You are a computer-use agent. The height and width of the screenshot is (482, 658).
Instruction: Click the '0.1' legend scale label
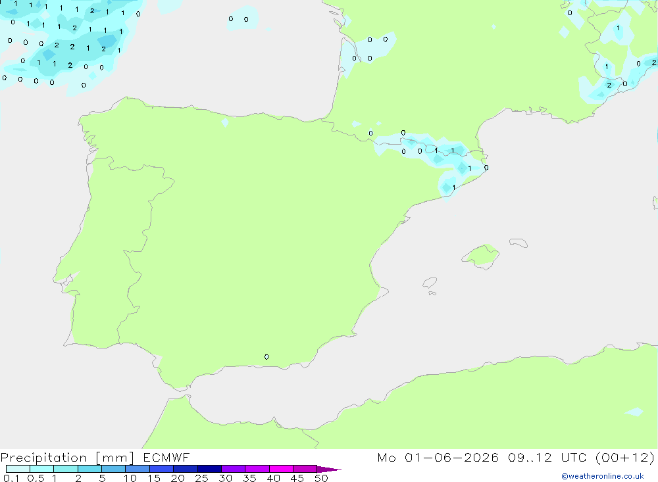point(11,478)
